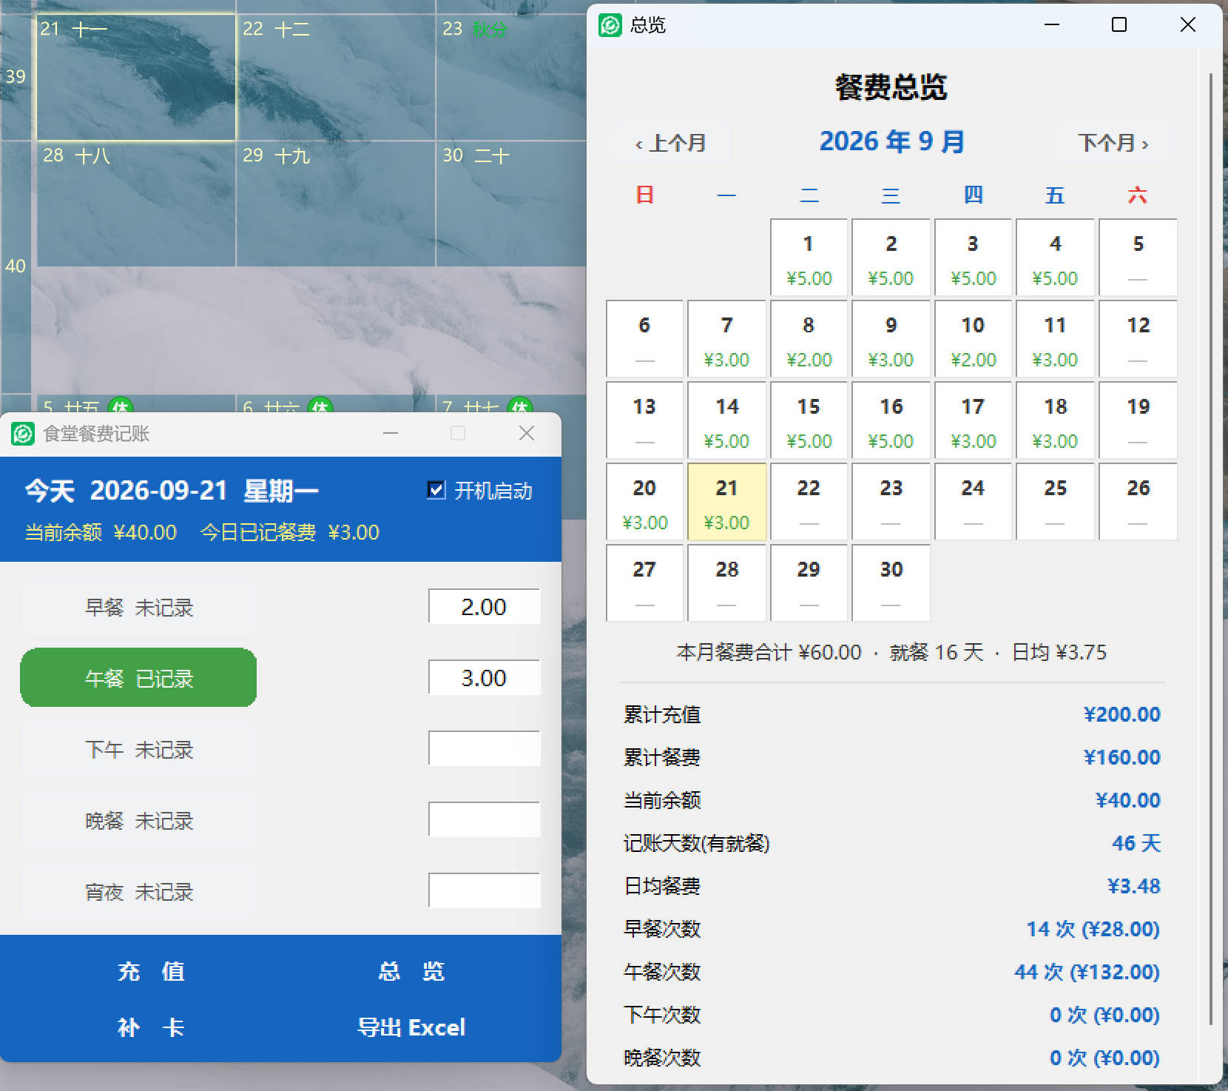Click the empty 宵夜 amount field
The height and width of the screenshot is (1091, 1228).
point(485,891)
